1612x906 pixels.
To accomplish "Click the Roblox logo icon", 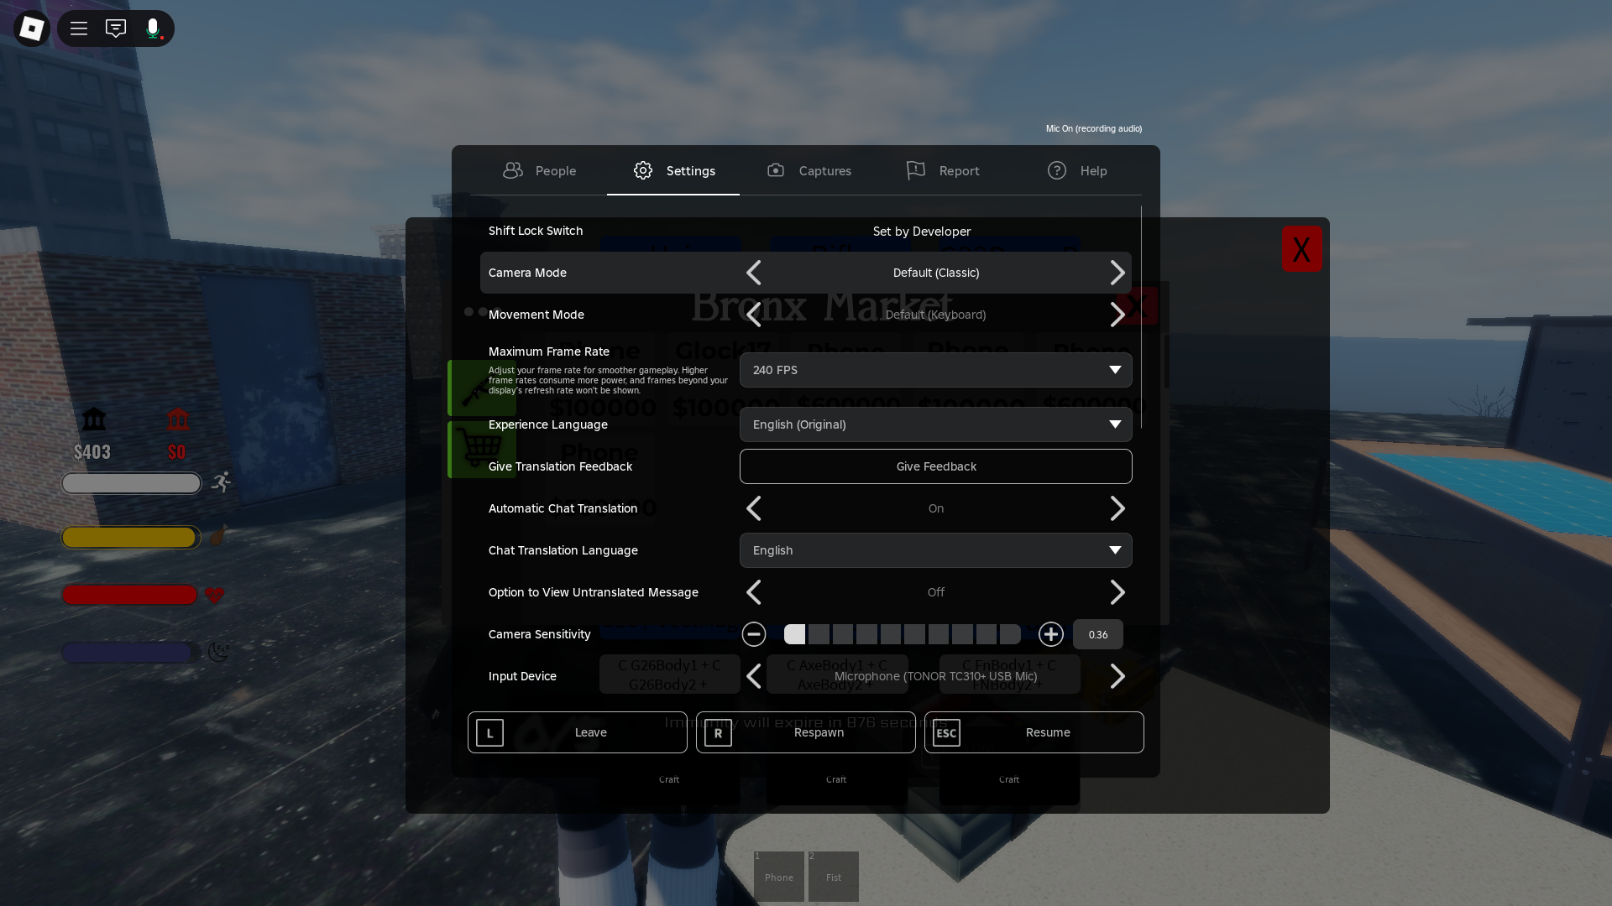I will pyautogui.click(x=32, y=29).
